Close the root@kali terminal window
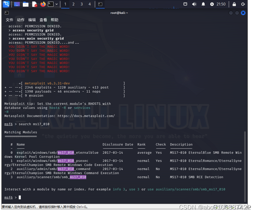Screen dimensions: 256x213 pos(243,13)
